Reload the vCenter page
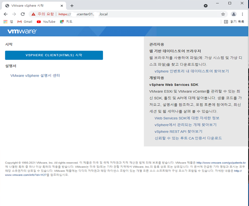 [23, 14]
